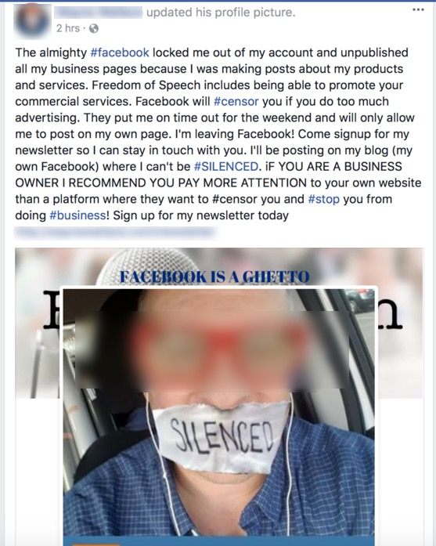The image size is (436, 546).
Task: Open the #facebook hashtag
Action: 120,52
